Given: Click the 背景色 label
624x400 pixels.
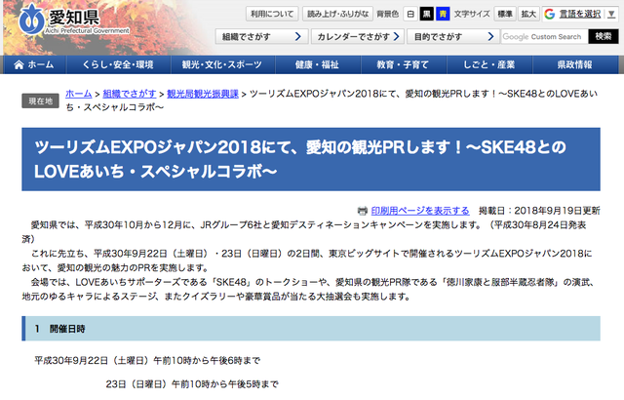Looking at the screenshot, I should (x=388, y=14).
